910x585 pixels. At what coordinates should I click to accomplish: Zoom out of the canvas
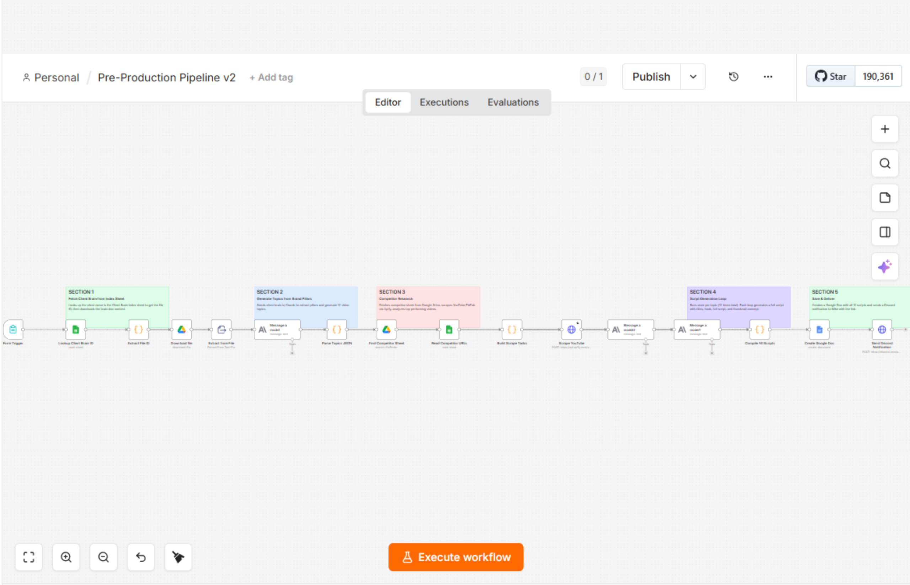pos(103,557)
